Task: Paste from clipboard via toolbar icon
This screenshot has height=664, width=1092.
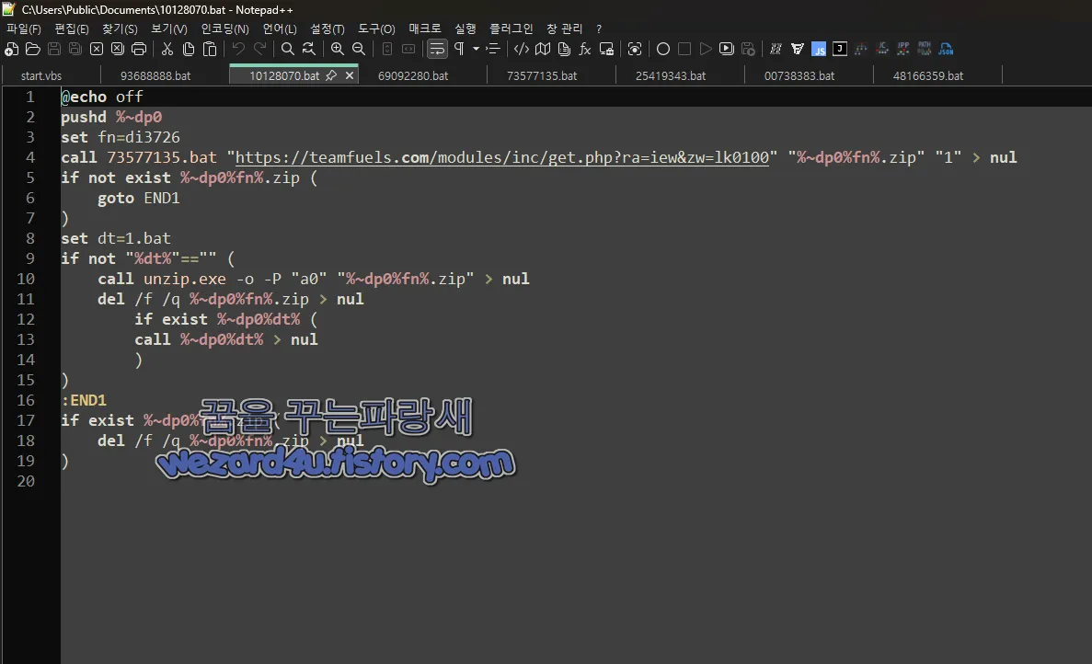Action: coord(210,49)
